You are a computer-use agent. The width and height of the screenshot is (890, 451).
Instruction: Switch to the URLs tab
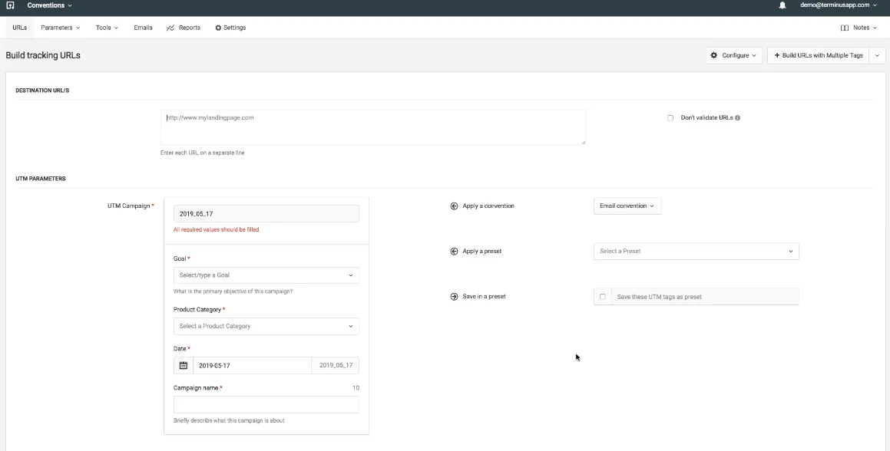(x=18, y=27)
